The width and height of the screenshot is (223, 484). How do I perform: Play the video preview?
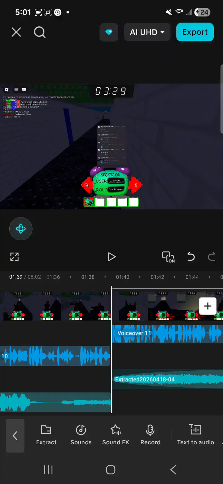pyautogui.click(x=111, y=257)
